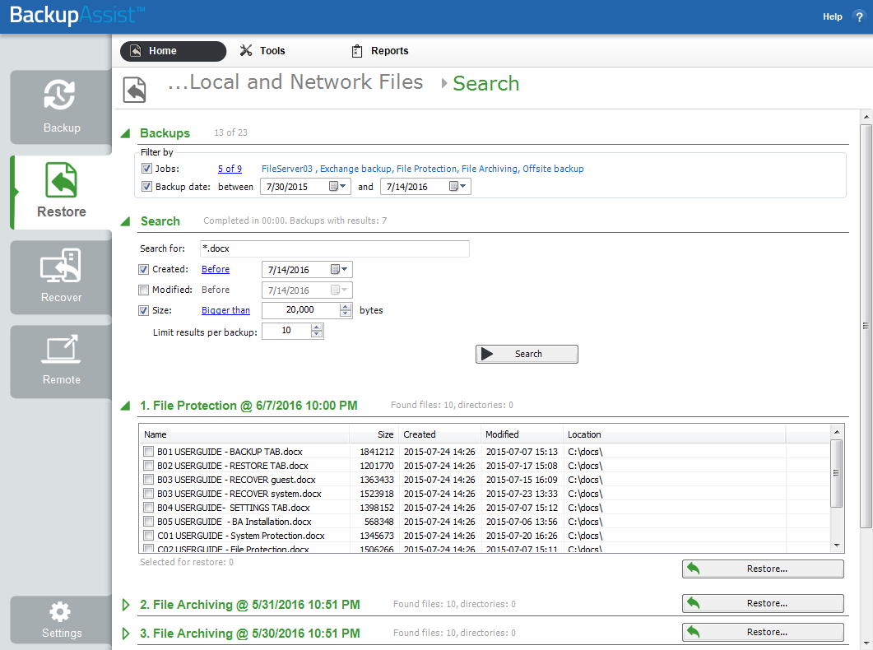Sort results by Name column
This screenshot has height=650, width=873.
[244, 434]
